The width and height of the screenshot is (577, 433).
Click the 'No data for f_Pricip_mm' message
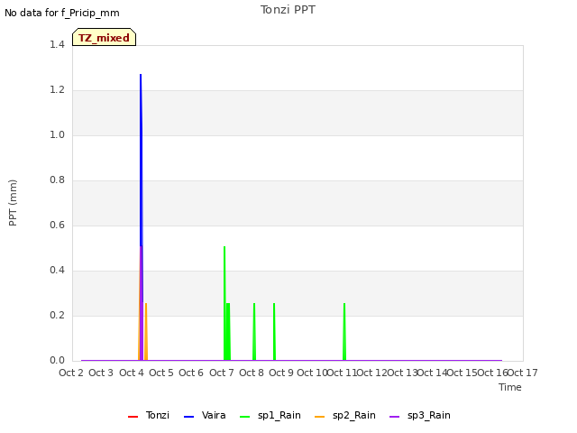tap(62, 13)
